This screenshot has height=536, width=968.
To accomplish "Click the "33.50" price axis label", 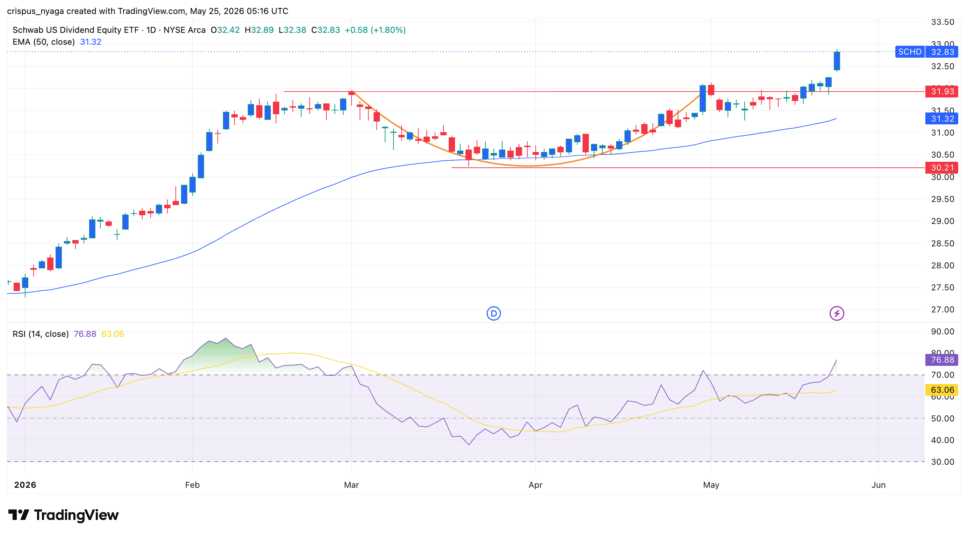I will 942,22.
